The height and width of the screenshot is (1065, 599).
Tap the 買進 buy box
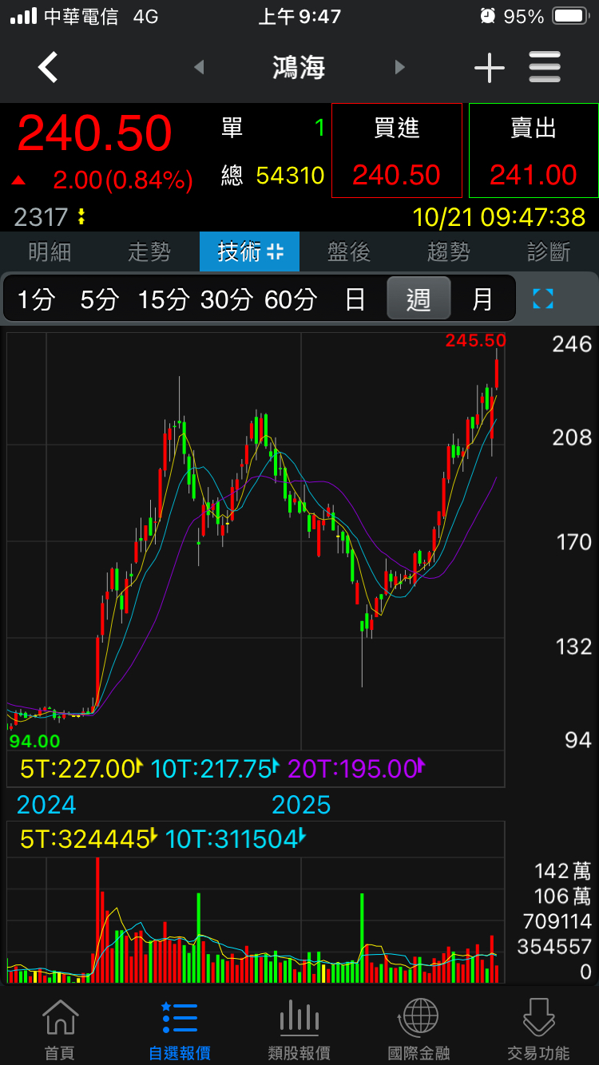(x=397, y=150)
